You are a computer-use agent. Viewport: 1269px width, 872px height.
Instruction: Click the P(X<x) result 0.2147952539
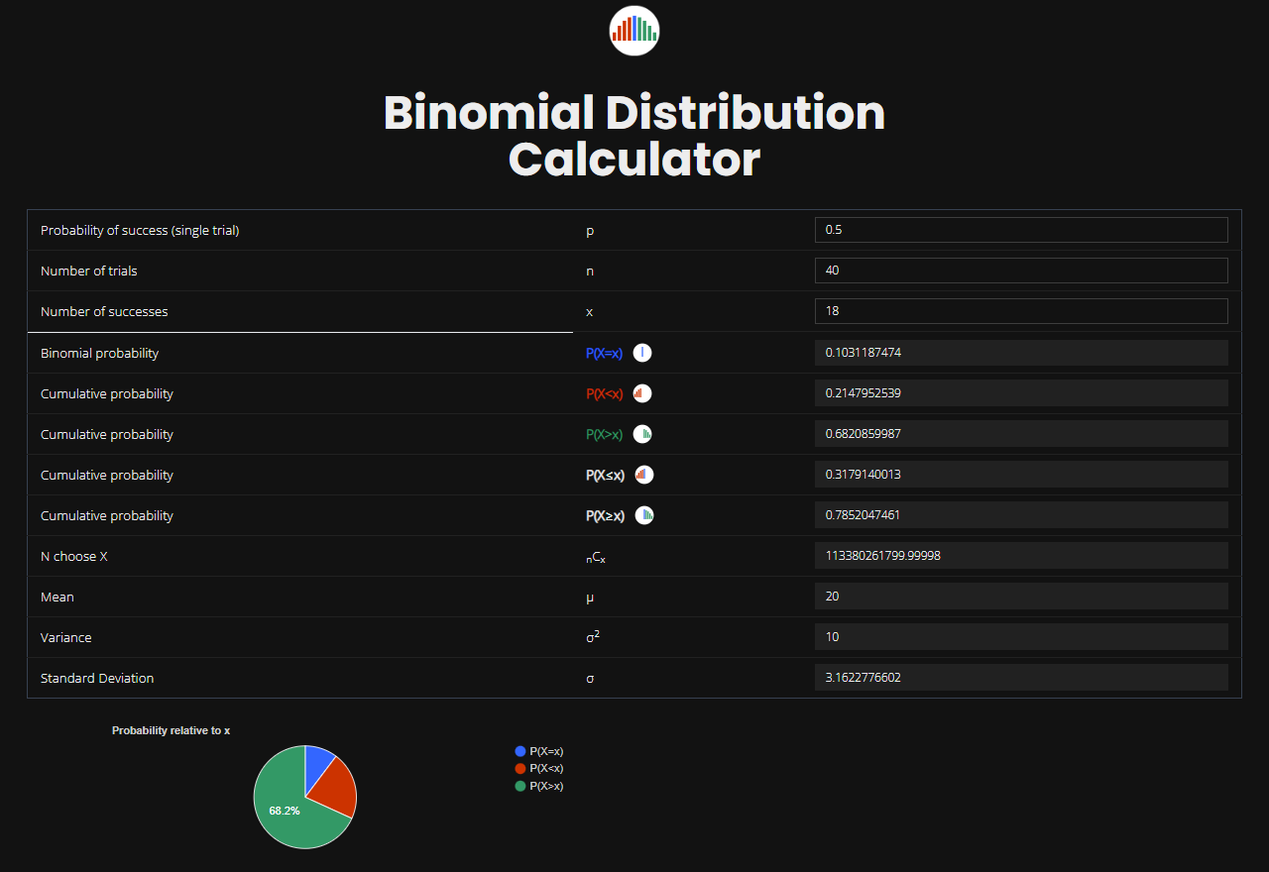(1021, 393)
